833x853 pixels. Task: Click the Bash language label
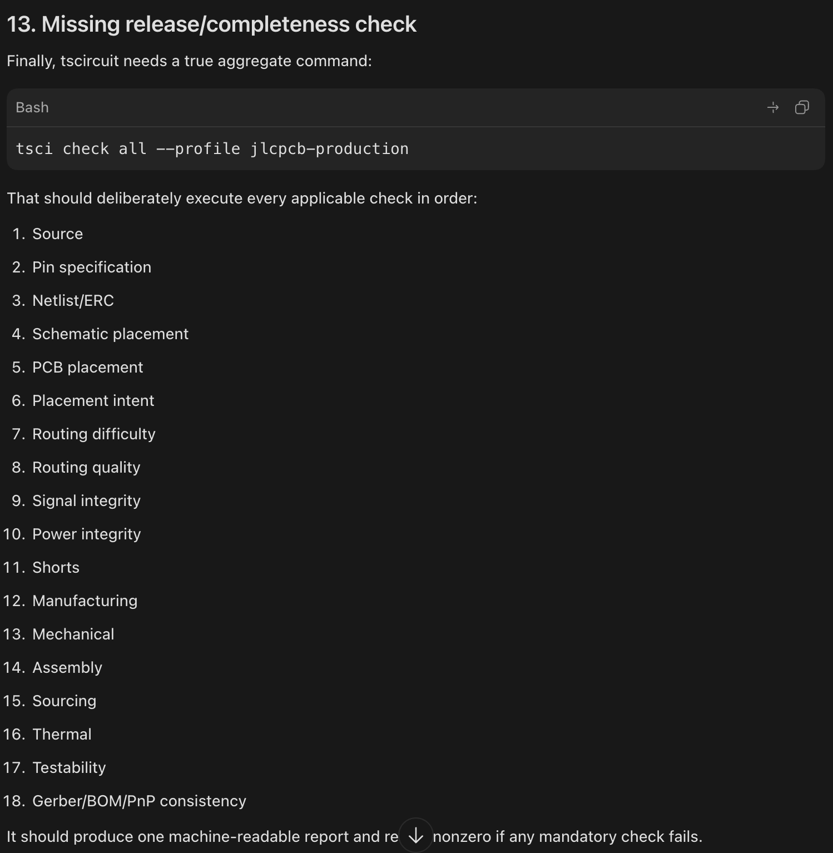coord(32,107)
